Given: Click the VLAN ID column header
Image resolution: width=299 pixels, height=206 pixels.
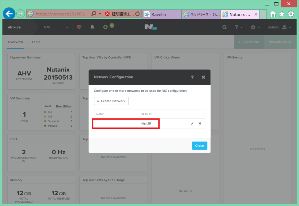Looking at the screenshot, I should coord(146,114).
